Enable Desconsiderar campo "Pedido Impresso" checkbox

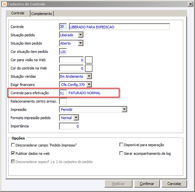[13, 145]
